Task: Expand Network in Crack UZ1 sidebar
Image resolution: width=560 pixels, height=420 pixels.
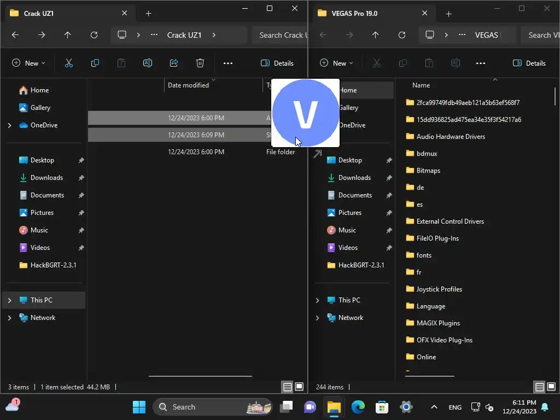Action: tap(10, 318)
